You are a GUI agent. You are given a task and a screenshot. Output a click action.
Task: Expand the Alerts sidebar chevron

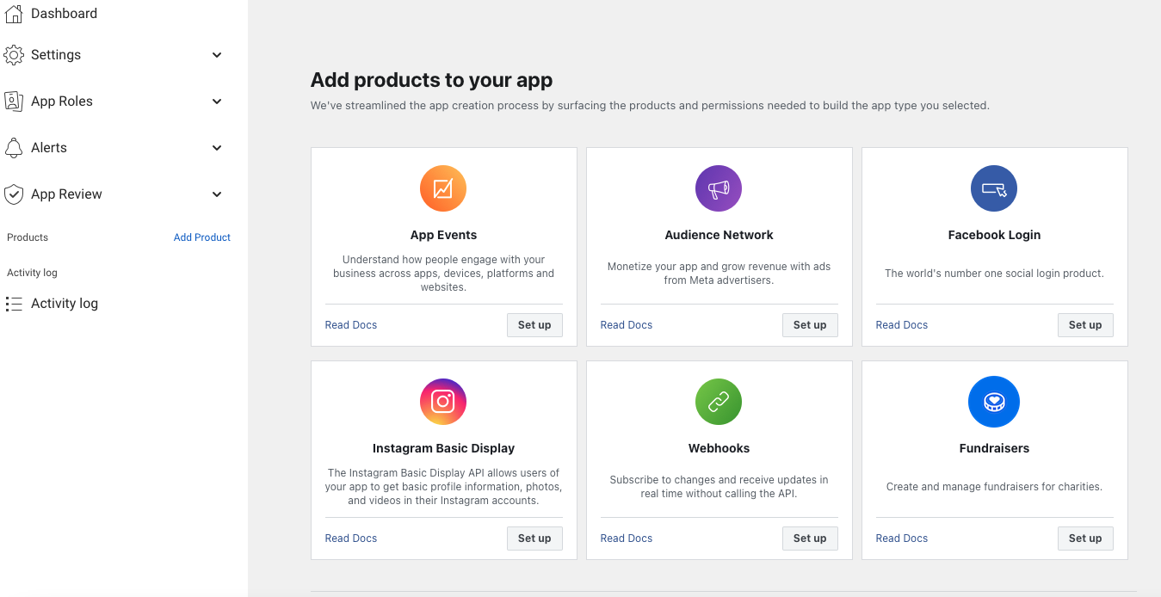(x=217, y=148)
